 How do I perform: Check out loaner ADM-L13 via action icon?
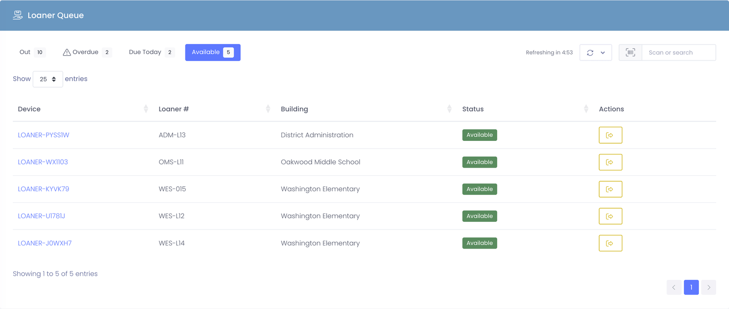pyautogui.click(x=610, y=135)
